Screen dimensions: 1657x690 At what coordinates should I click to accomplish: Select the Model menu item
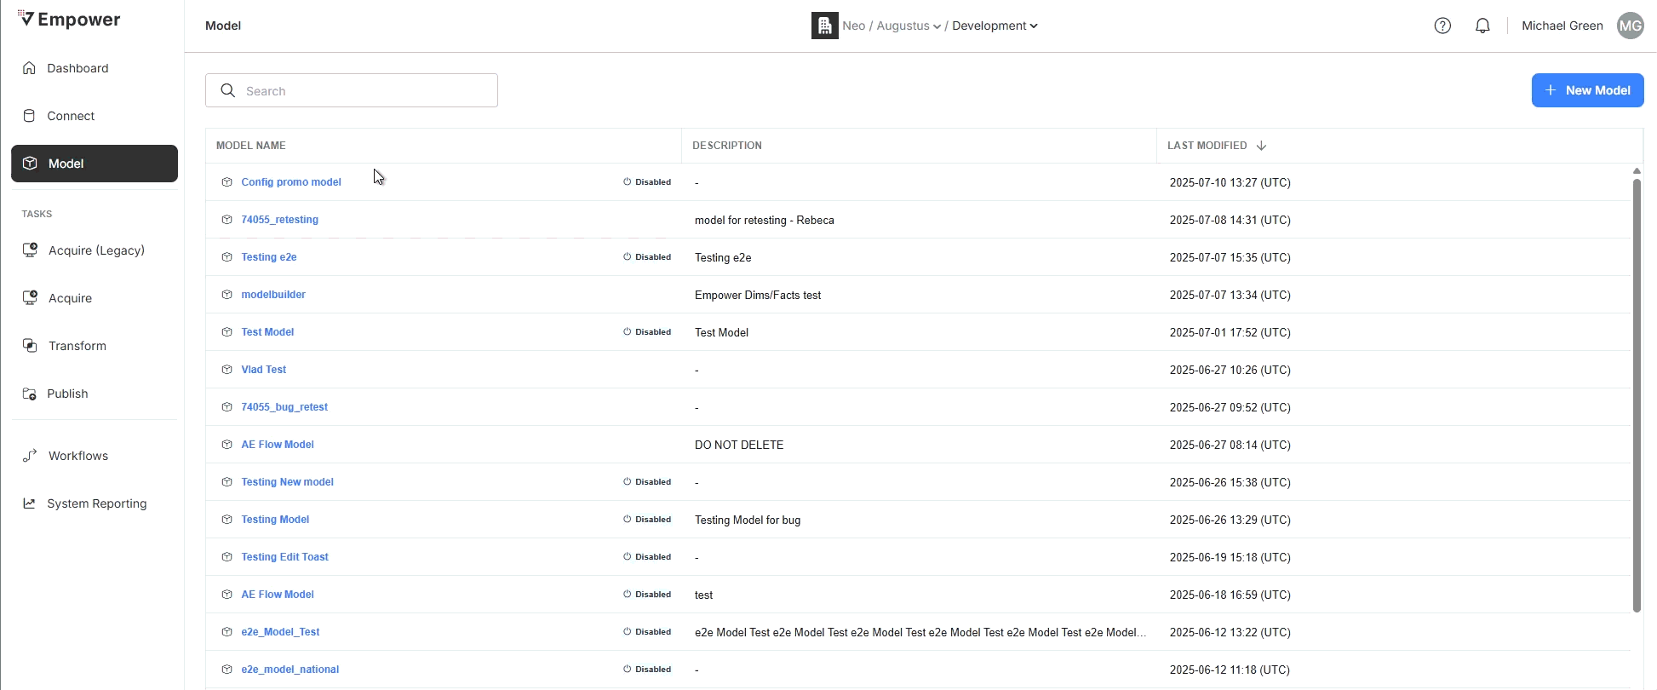coord(95,164)
